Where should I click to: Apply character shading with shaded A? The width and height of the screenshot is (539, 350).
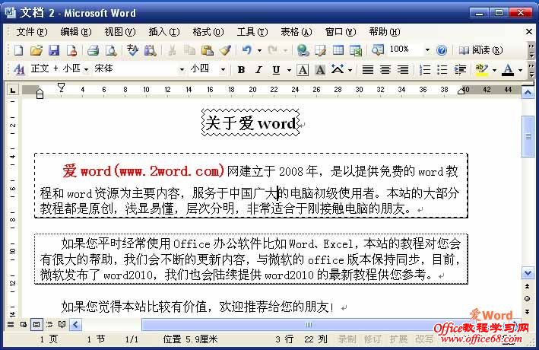tap(320, 70)
